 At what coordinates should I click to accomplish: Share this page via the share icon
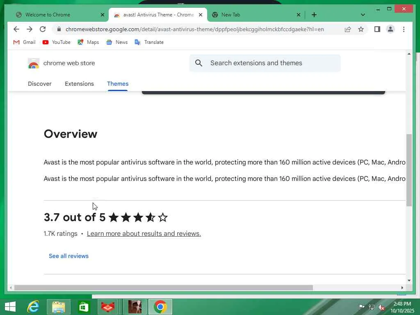pos(348,30)
